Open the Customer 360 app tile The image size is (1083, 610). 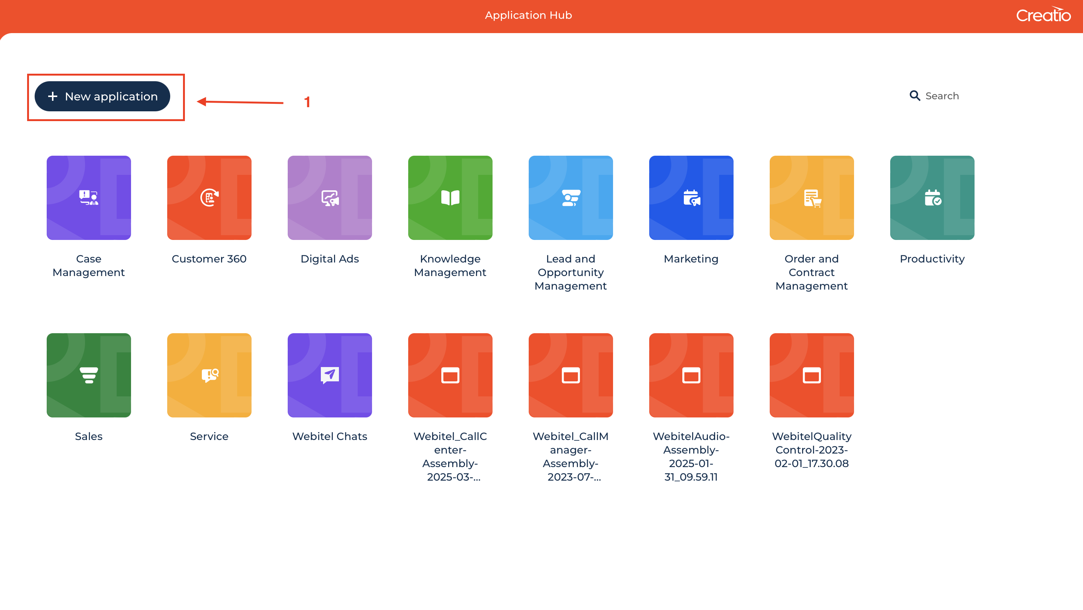(x=209, y=198)
